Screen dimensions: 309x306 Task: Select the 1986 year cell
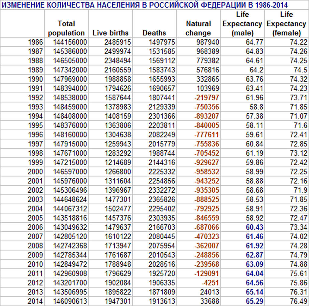[x=35, y=42]
